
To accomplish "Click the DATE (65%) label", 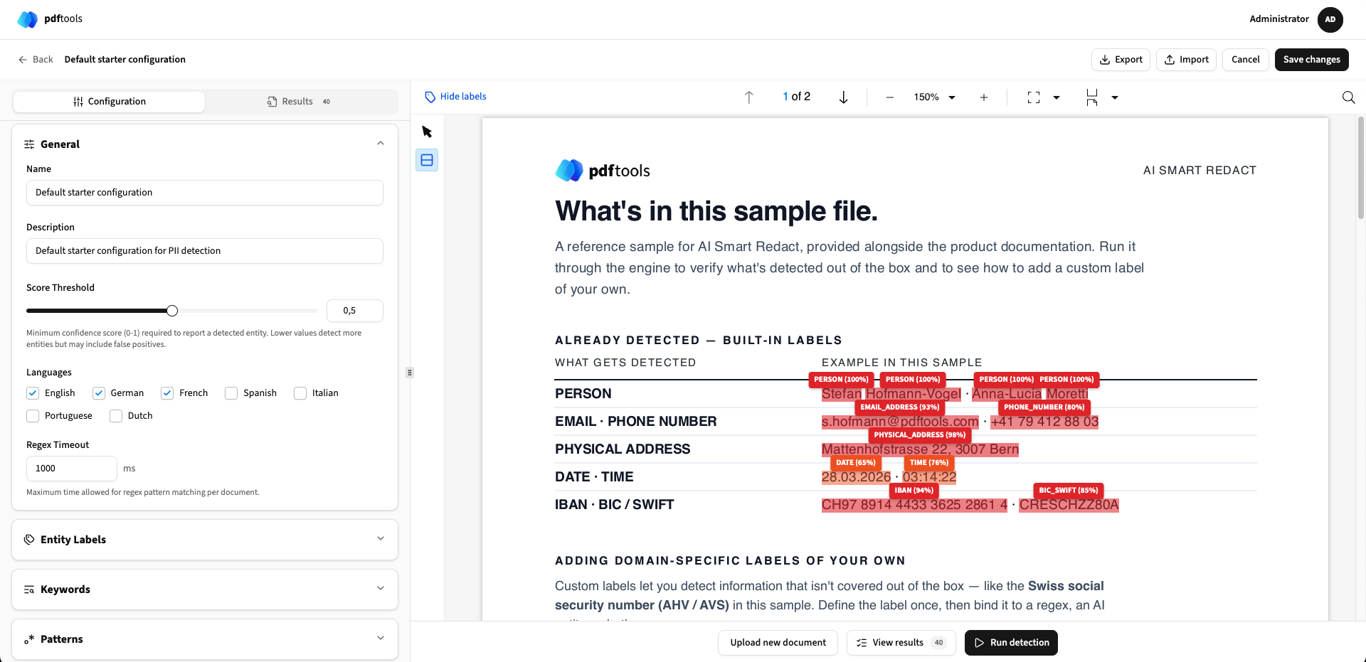I will pyautogui.click(x=855, y=463).
